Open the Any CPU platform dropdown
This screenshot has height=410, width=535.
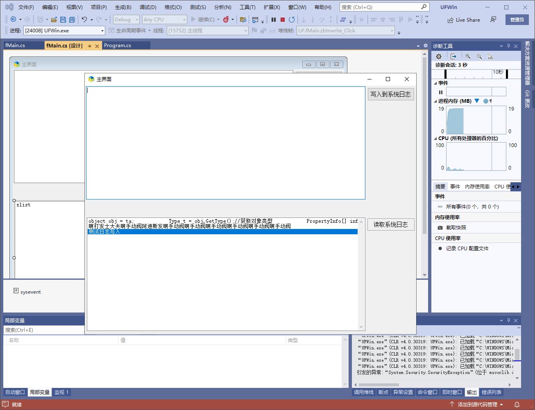click(x=165, y=20)
